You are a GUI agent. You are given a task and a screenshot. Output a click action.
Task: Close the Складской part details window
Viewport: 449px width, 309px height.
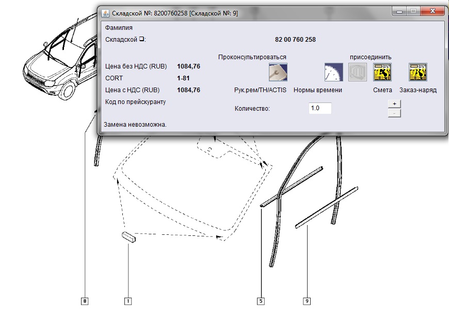432,11
